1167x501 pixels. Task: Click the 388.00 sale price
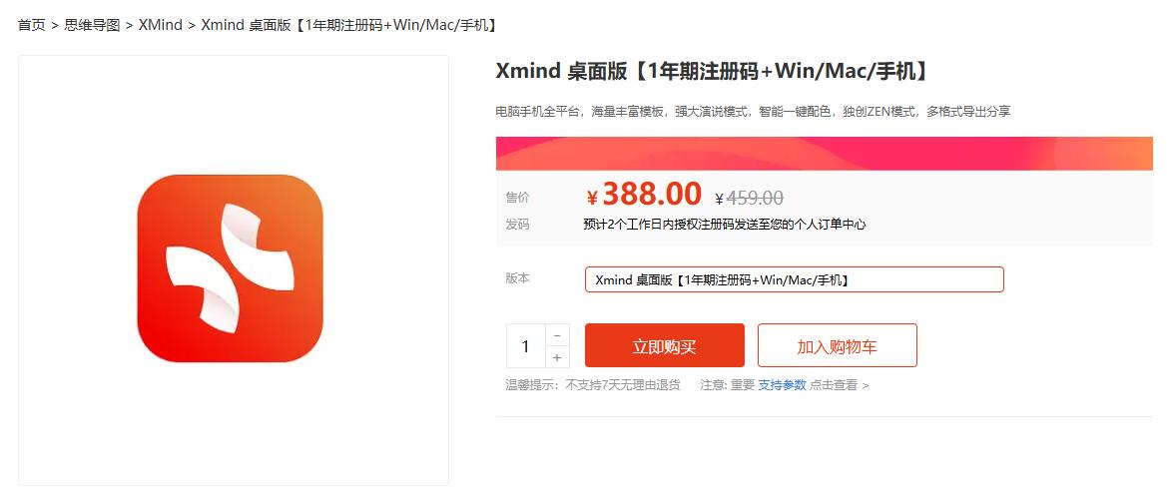pos(651,194)
